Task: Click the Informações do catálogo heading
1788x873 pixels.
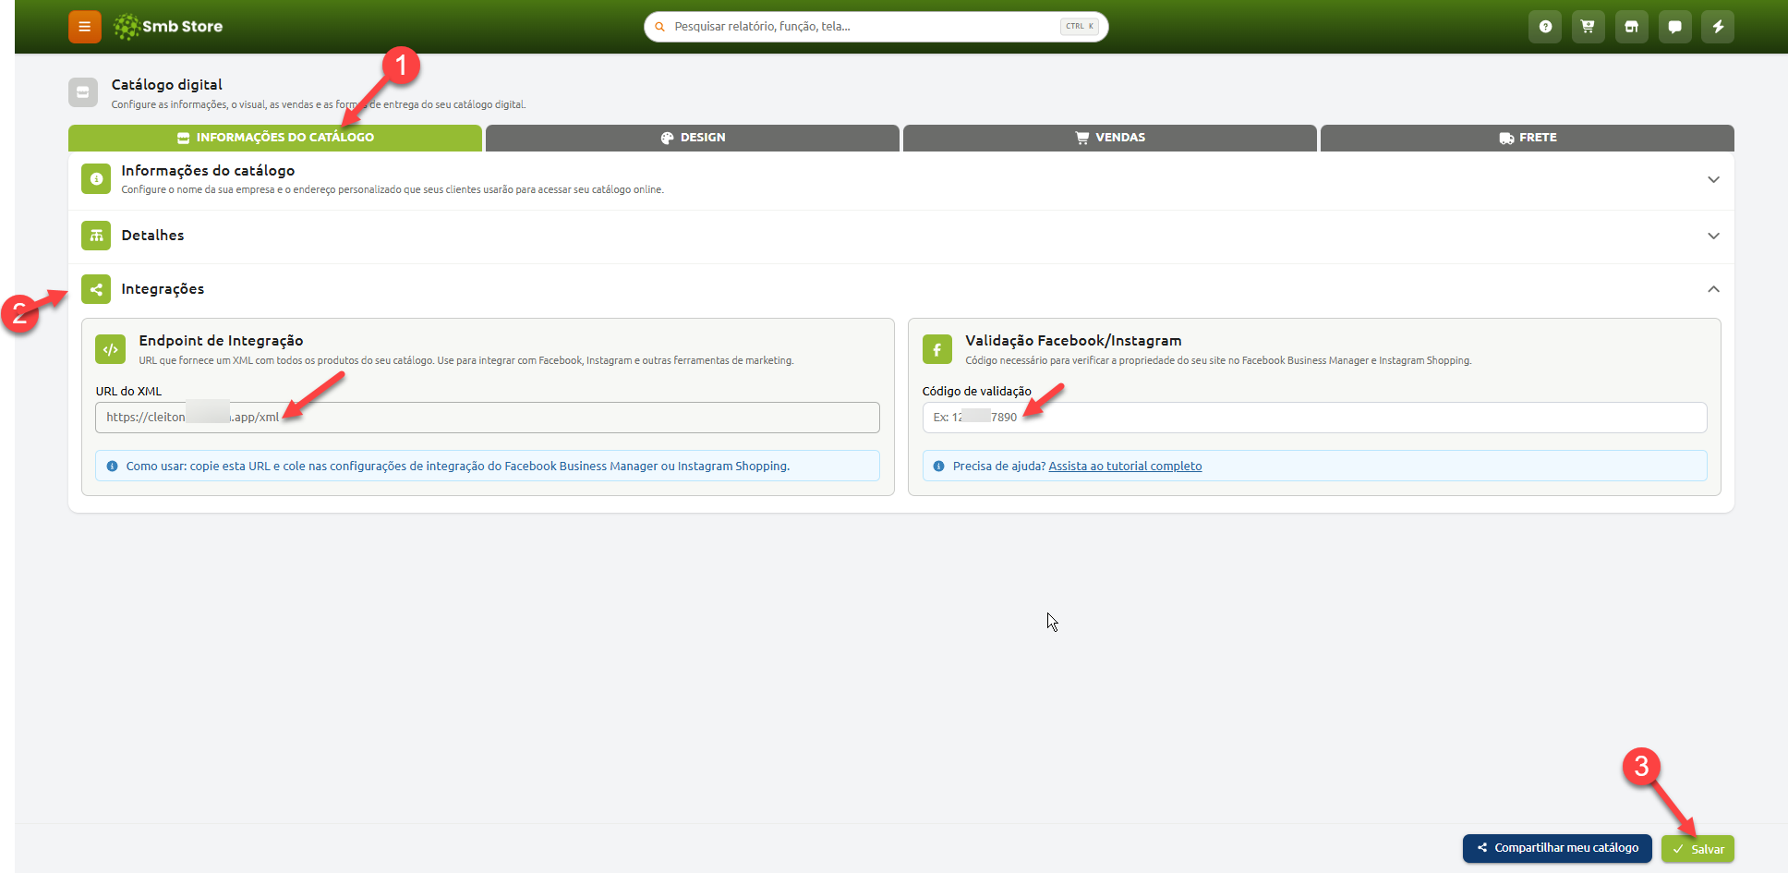Action: (x=208, y=171)
